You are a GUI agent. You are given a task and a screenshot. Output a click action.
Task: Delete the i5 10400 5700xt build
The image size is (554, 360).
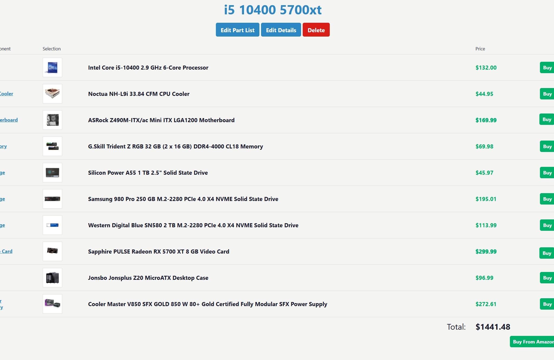tap(316, 30)
